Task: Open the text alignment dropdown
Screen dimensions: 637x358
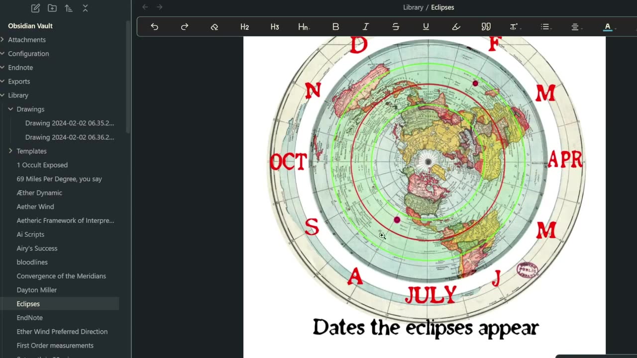Action: (x=576, y=27)
